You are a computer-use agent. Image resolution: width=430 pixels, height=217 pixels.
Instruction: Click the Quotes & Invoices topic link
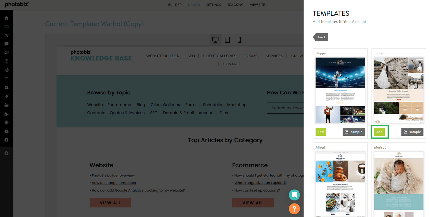pyautogui.click(x=127, y=113)
